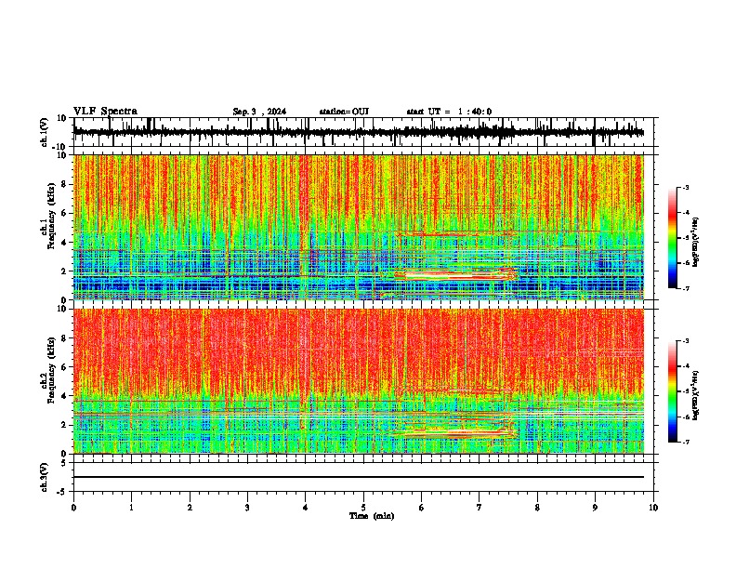The height and width of the screenshot is (569, 736).
Task: Click time-axis tick label "8" at bottom
Action: (x=537, y=508)
